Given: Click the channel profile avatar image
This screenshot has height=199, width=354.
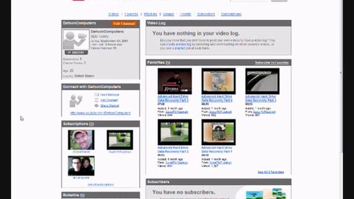Looking at the screenshot, I should point(76,40).
